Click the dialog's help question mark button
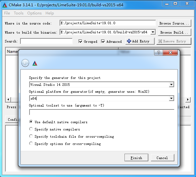This screenshot has width=196, height=177. (x=158, y=53)
